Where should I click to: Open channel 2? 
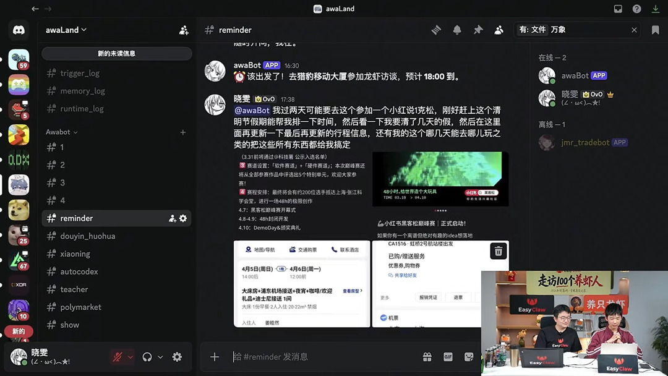coord(116,165)
